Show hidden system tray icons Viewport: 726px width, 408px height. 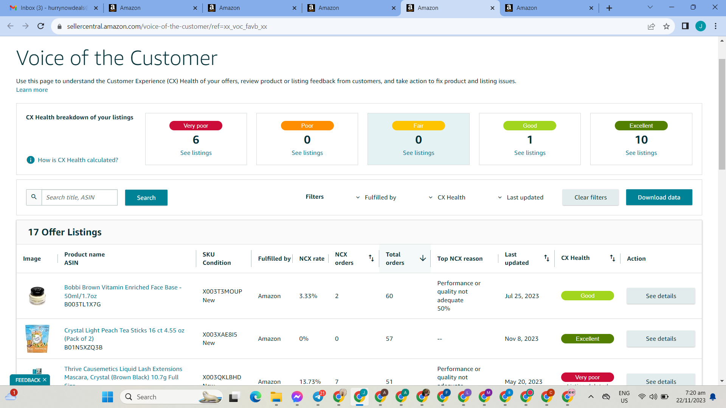coord(591,397)
